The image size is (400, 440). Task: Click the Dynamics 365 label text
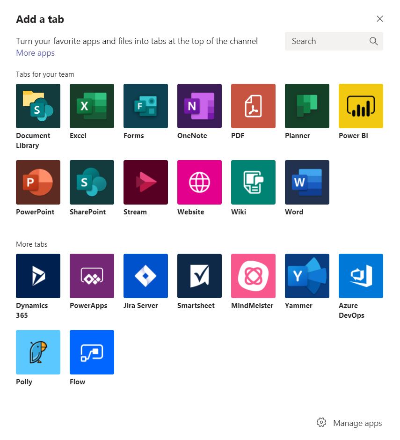(x=32, y=310)
